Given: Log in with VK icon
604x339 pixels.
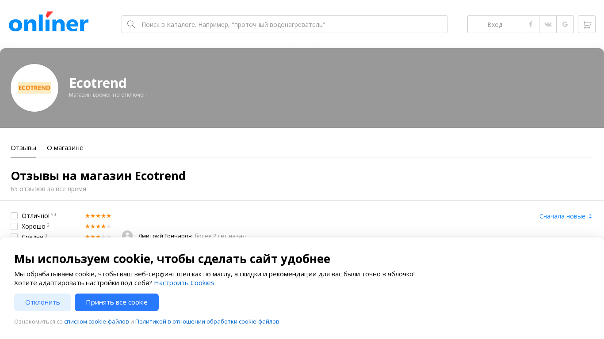Looking at the screenshot, I should (x=548, y=24).
